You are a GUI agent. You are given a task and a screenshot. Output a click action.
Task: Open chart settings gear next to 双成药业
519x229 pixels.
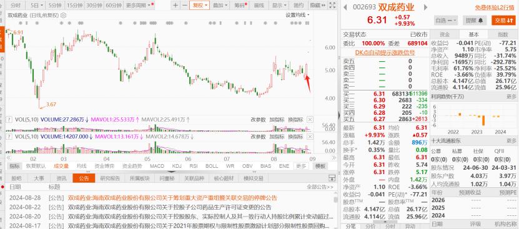point(64,15)
